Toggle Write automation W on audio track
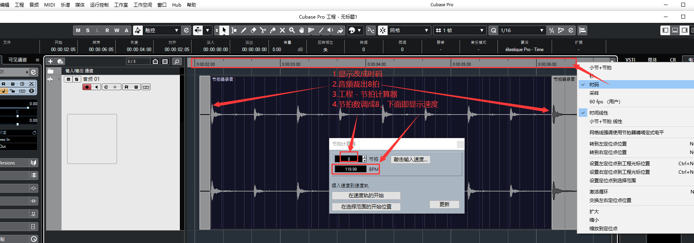This screenshot has height=243, width=694. tap(136, 87)
